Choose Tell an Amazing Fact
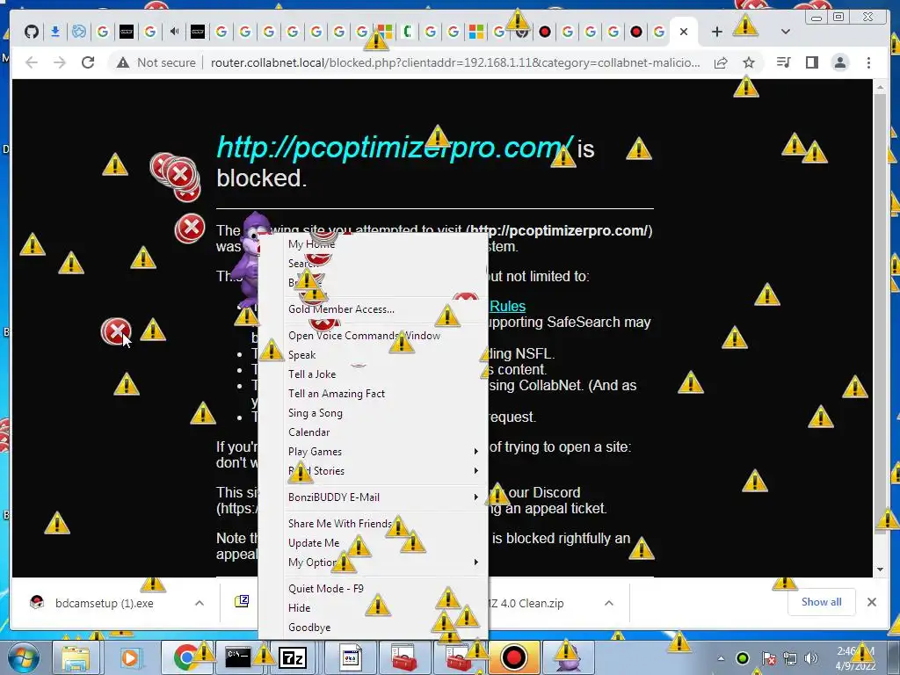The image size is (900, 675). click(x=337, y=394)
